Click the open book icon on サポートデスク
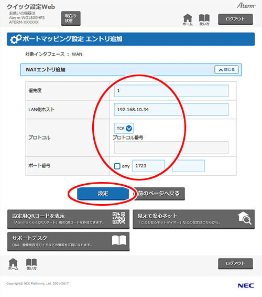This screenshot has height=297, width=262. [119, 240]
